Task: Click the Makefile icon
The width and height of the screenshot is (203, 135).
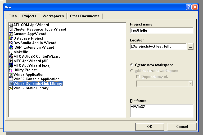Action: (x=11, y=52)
